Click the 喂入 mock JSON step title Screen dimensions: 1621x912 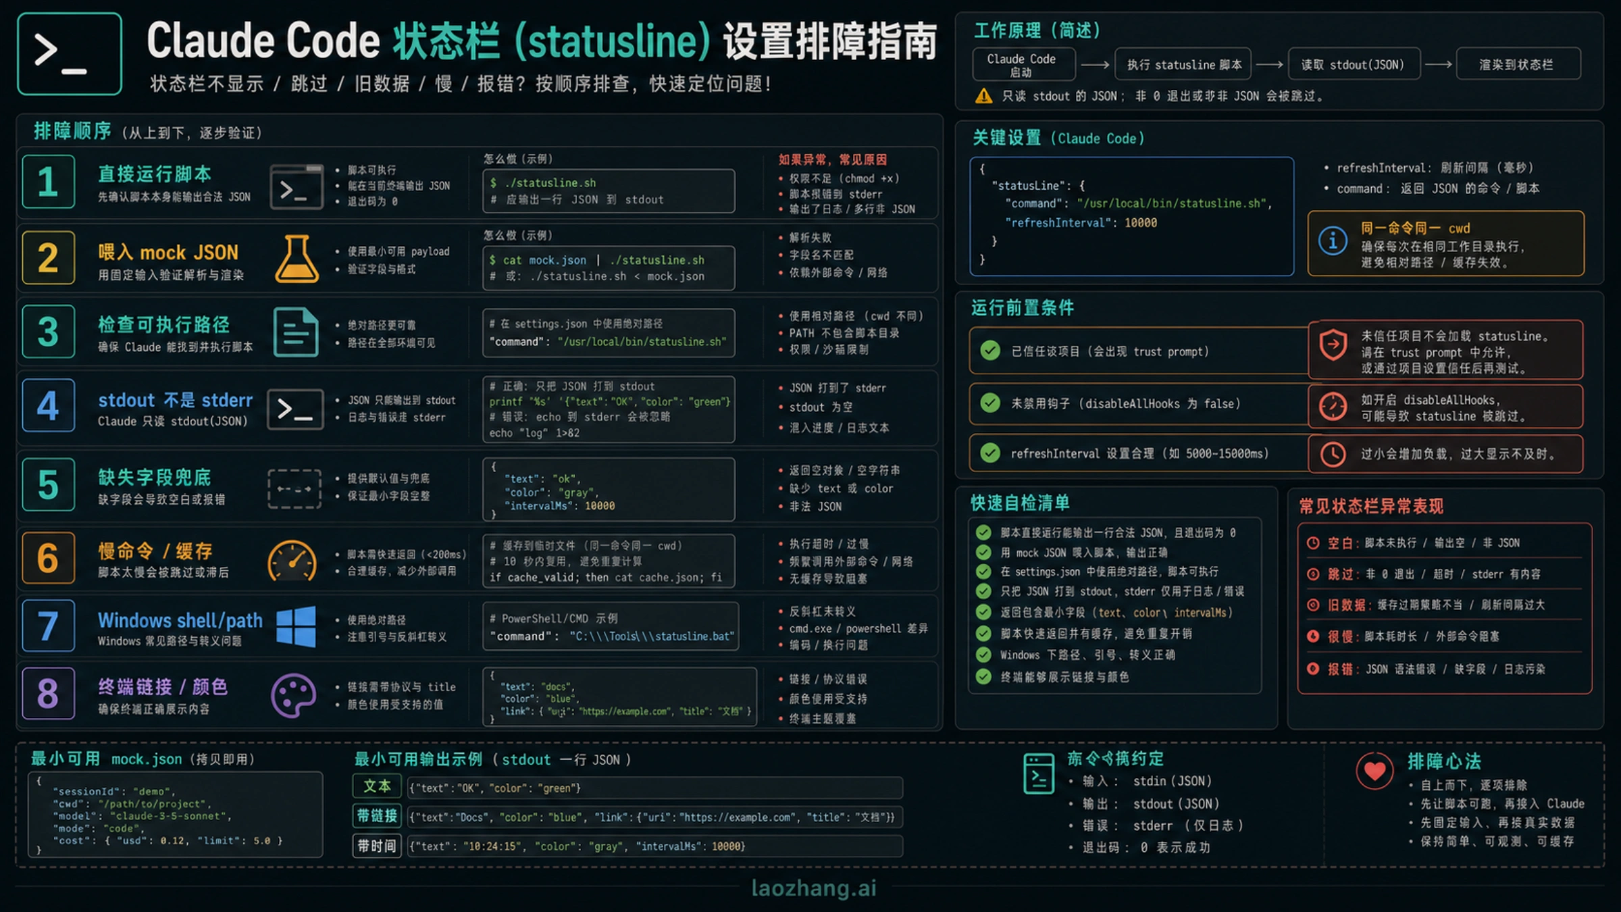click(x=168, y=253)
